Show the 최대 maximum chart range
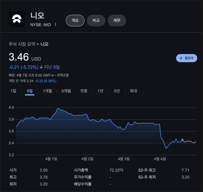 pos(133,91)
